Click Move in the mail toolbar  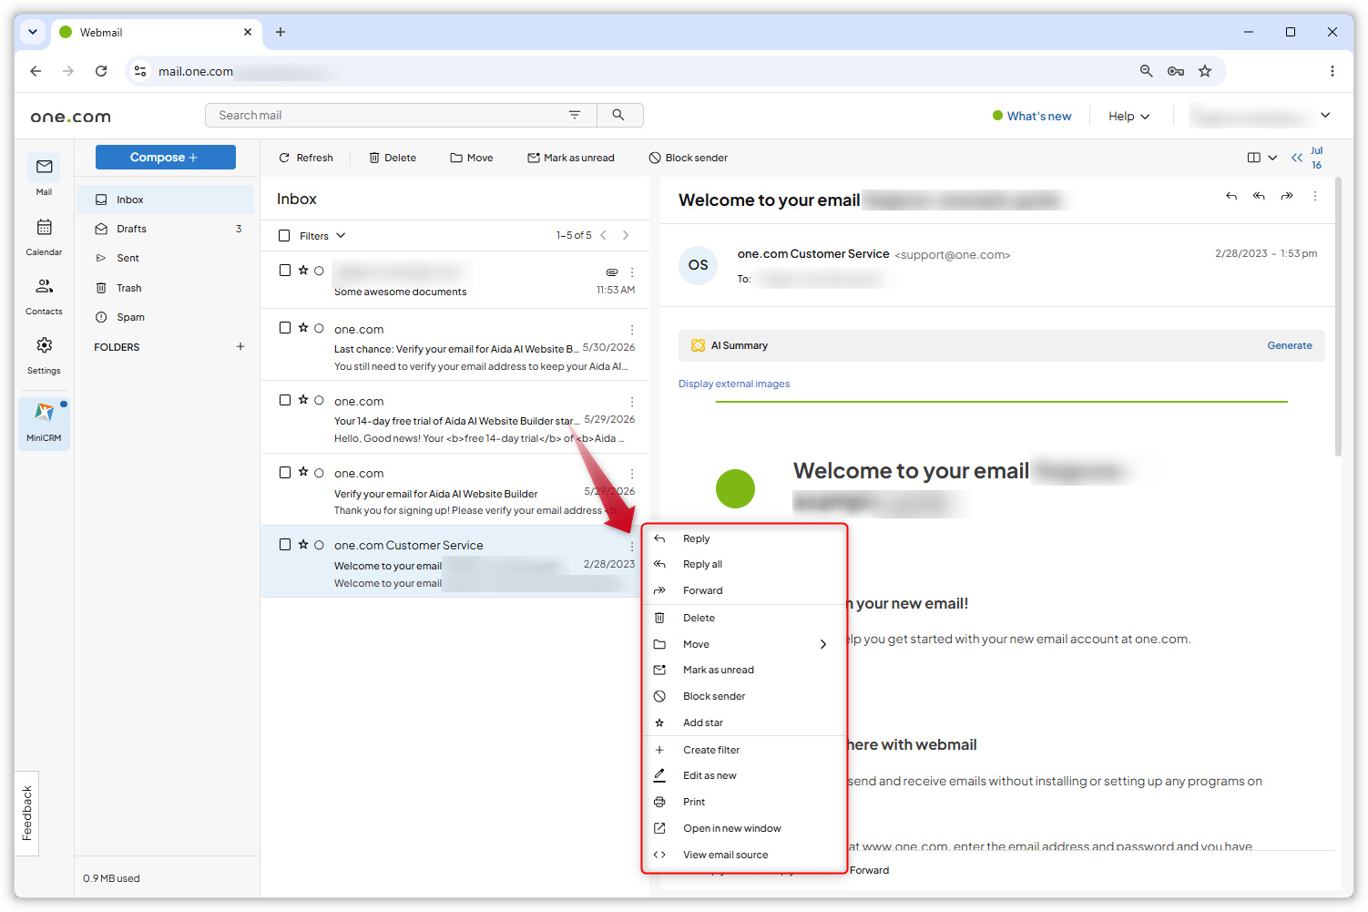[472, 158]
